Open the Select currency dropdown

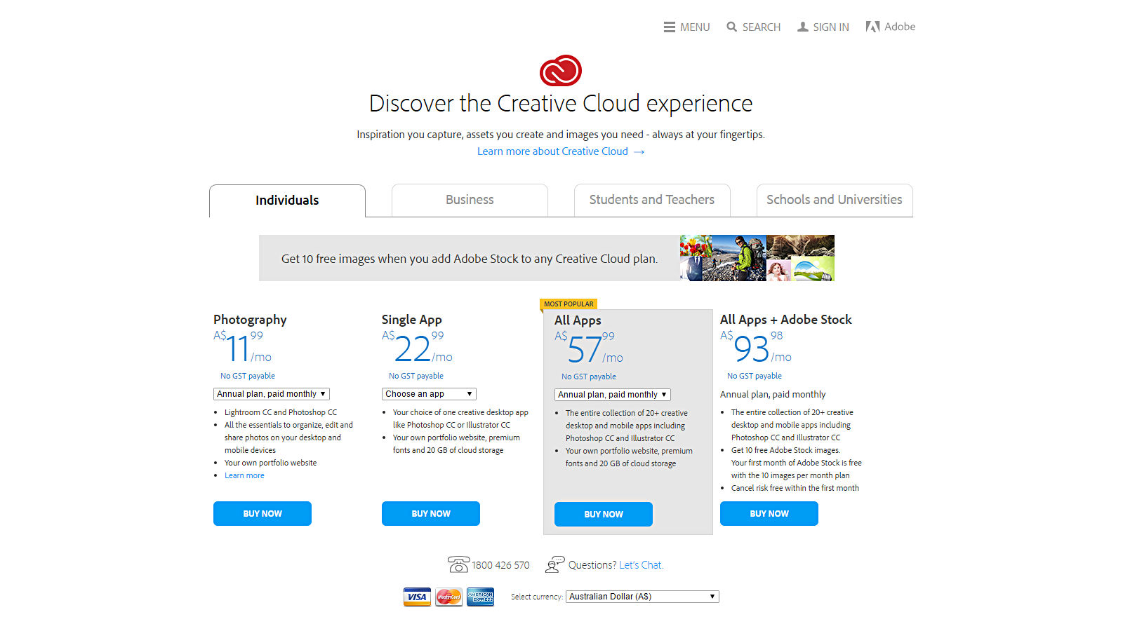click(x=642, y=597)
